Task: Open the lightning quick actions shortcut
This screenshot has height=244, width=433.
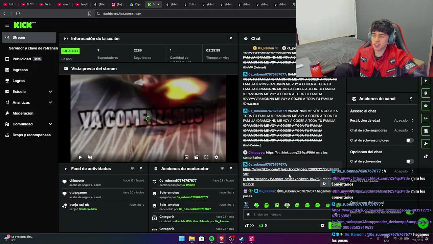Action: point(426,81)
